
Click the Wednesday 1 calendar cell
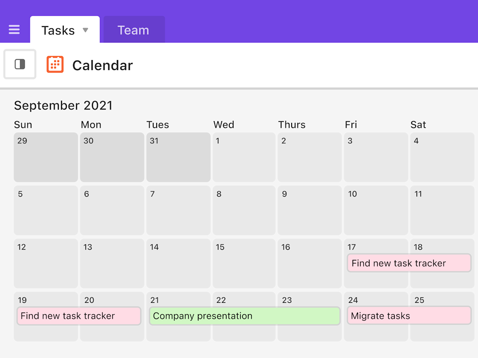click(244, 157)
